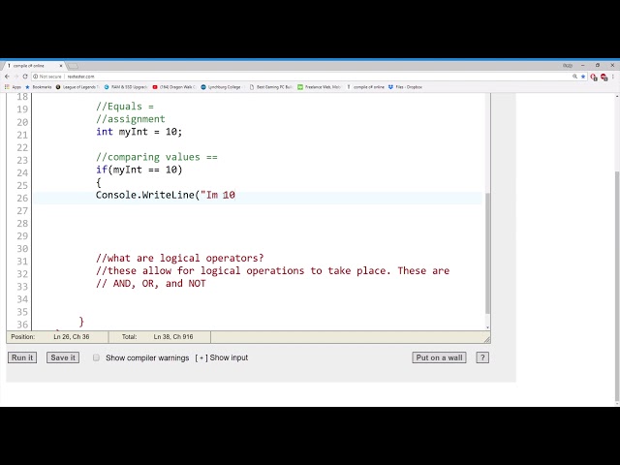Open the Bookmarks folder with star icon
The image size is (620, 465).
click(39, 87)
